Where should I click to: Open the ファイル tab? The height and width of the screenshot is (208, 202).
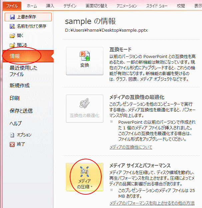point(12,6)
